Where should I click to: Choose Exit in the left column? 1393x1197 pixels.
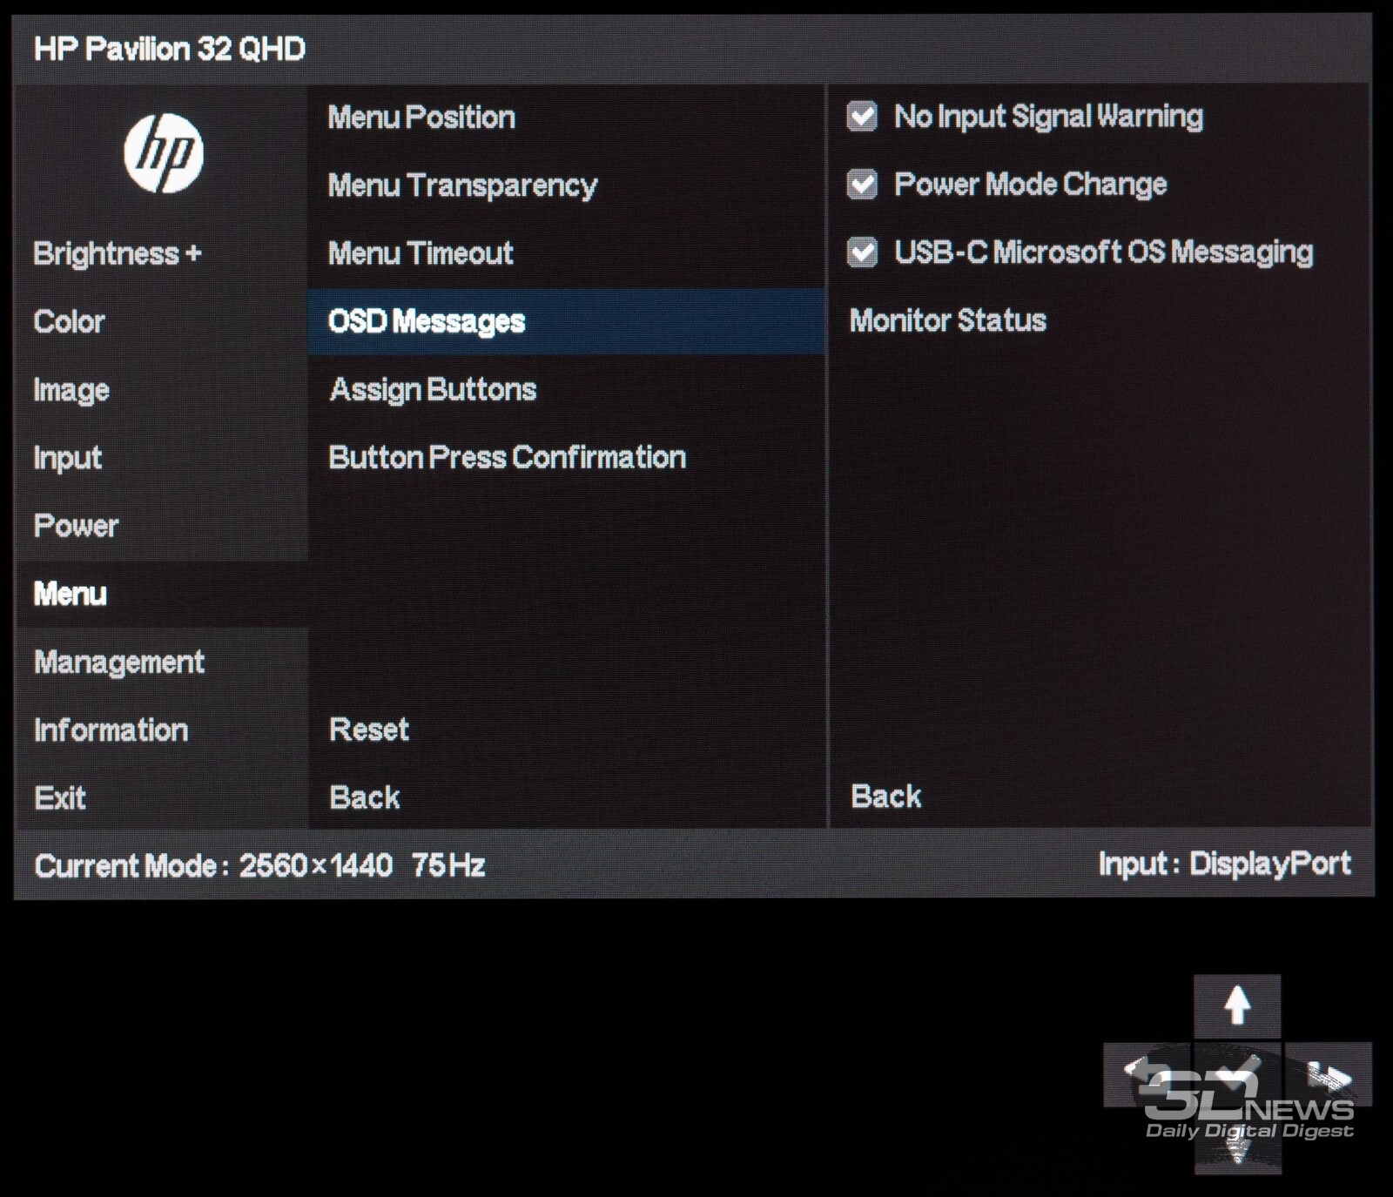60,798
